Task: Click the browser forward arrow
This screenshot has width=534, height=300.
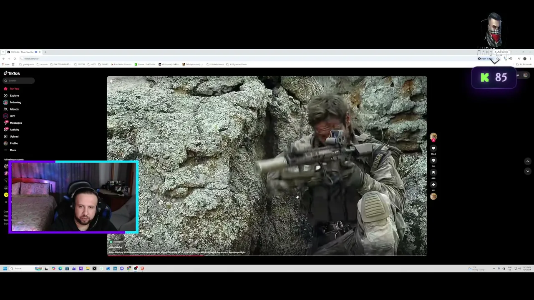Action: click(x=9, y=59)
